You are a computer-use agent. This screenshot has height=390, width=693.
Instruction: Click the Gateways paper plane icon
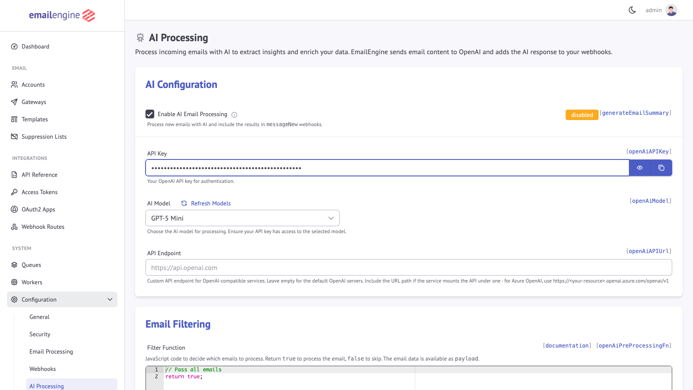(x=14, y=102)
